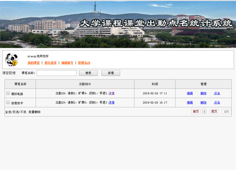Click 编辑 for 模拟电路
Image resolution: width=236 pixels, height=170 pixels.
pos(190,93)
